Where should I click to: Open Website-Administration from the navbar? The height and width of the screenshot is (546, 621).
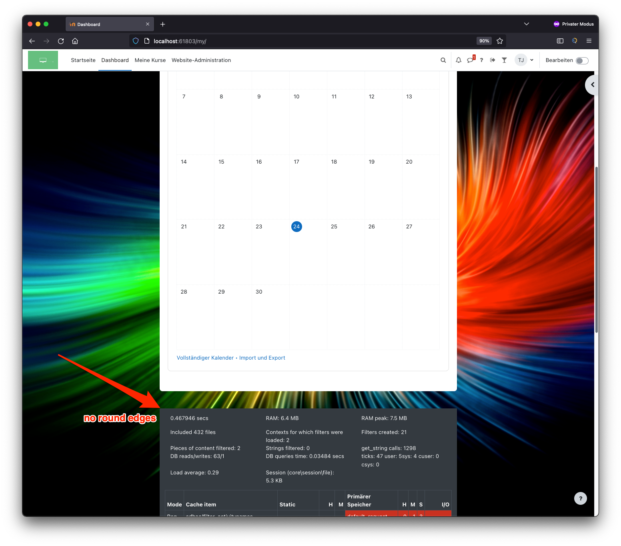coord(201,60)
